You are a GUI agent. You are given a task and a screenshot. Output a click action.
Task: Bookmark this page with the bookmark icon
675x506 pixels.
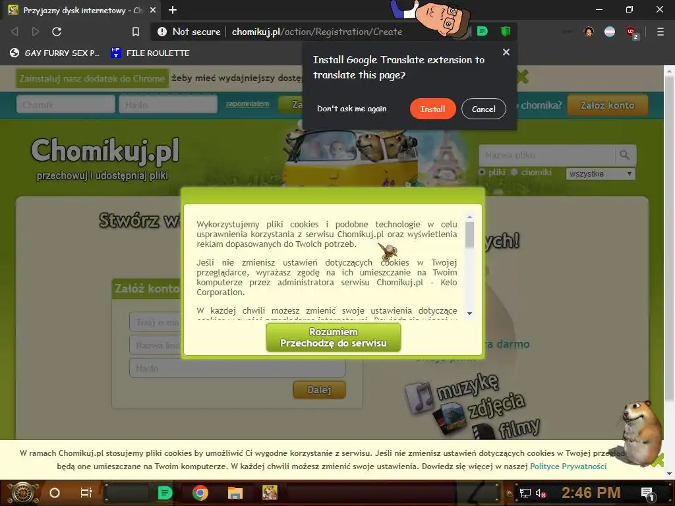click(x=136, y=32)
